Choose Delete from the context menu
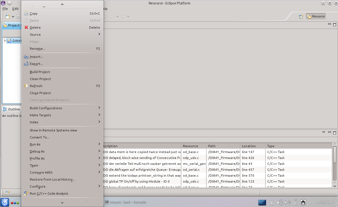338x207 pixels. (35, 28)
